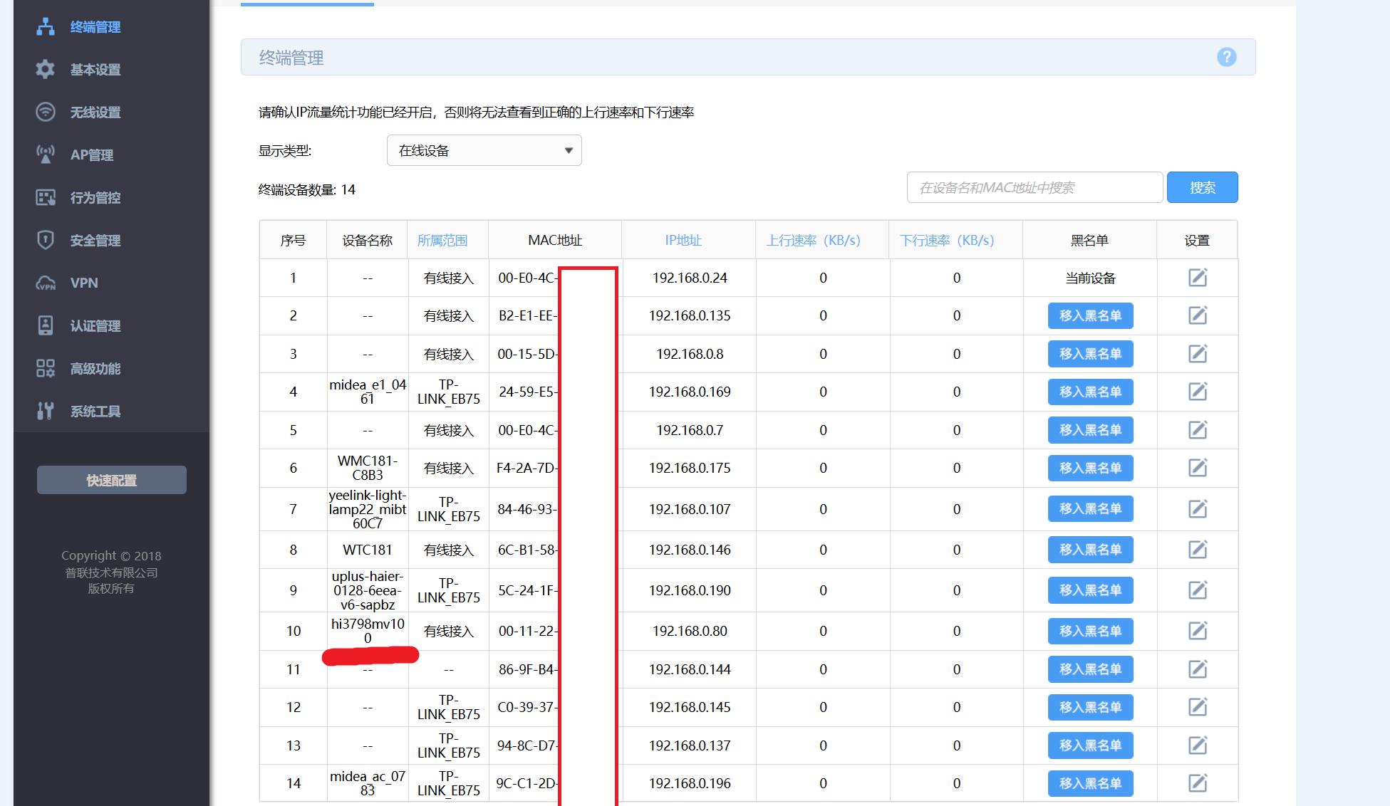Open 基本设置 basic settings menu
The image size is (1390, 806).
pos(95,70)
